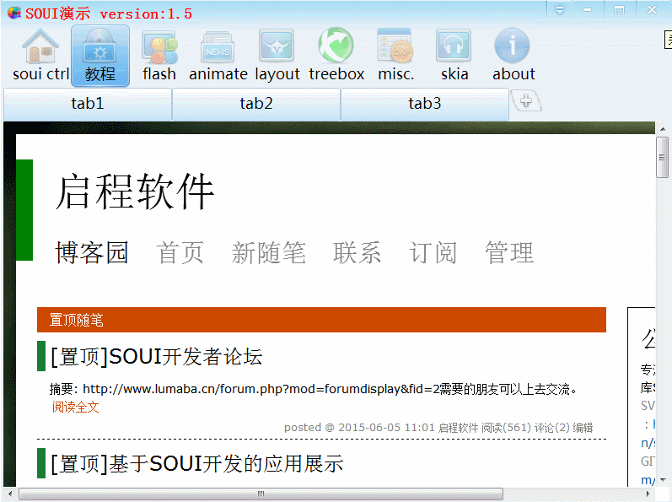Open the 订阅 navigation link
Image resolution: width=672 pixels, height=502 pixels.
(x=433, y=252)
